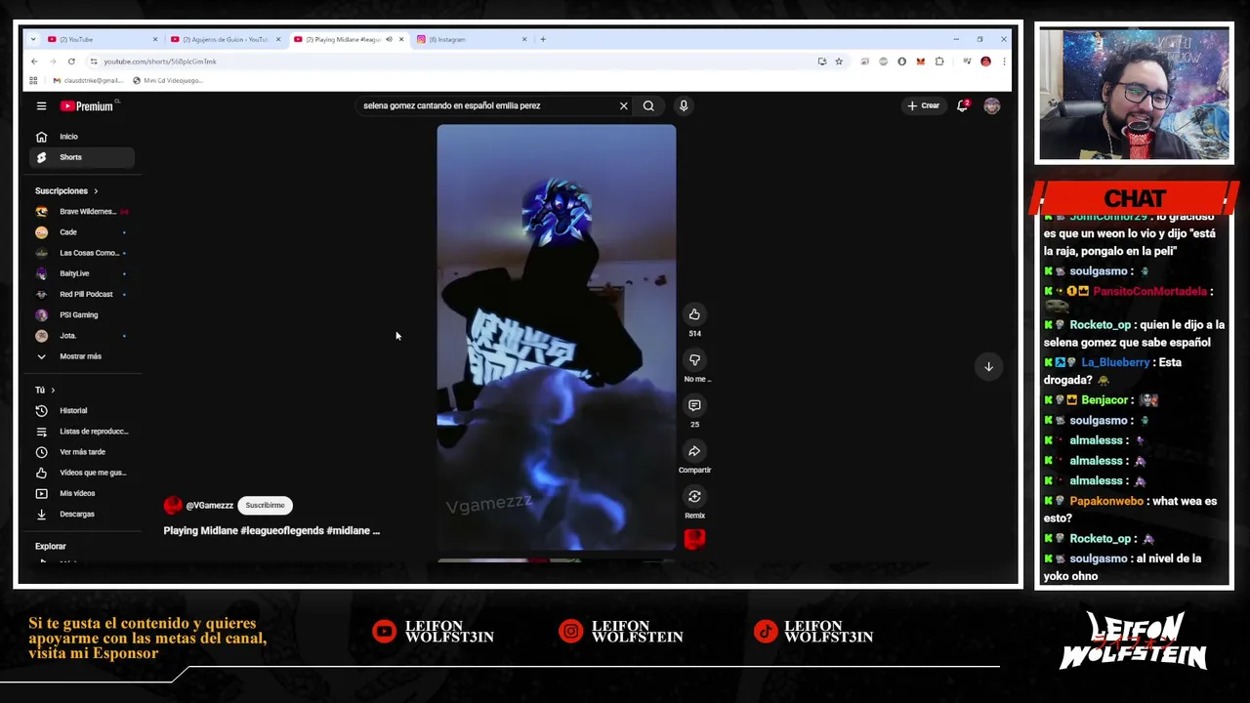Viewport: 1250px width, 703px height.
Task: Expand subscriptions with Mostrar más
Action: pos(82,356)
